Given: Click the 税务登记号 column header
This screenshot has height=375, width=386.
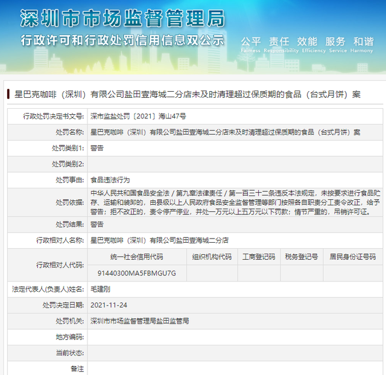Looking at the screenshot, I should (302, 257).
